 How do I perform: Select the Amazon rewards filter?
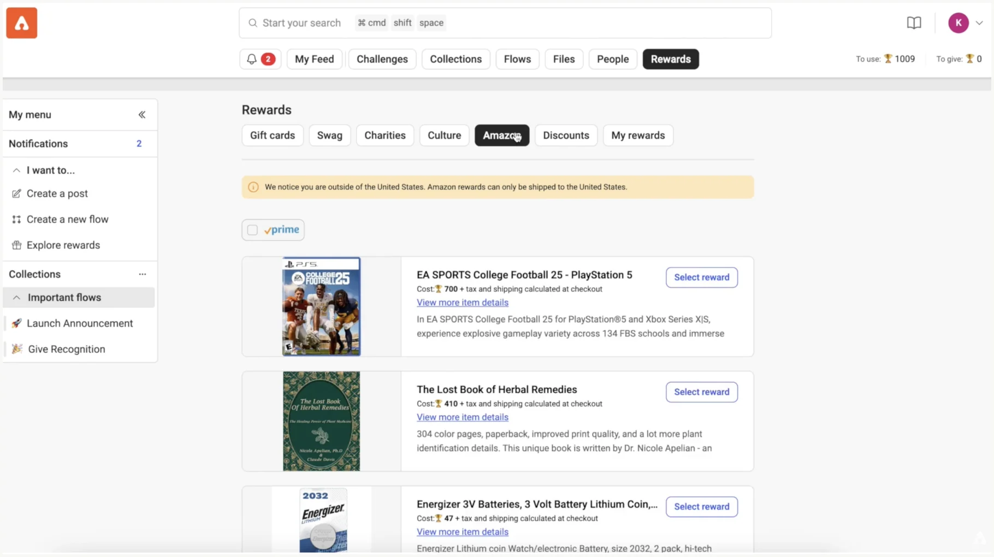(502, 135)
